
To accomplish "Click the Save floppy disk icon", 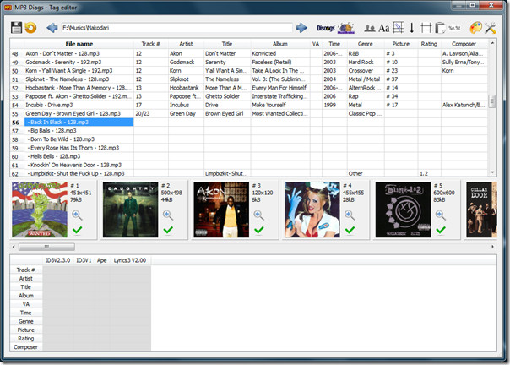I will pos(16,28).
